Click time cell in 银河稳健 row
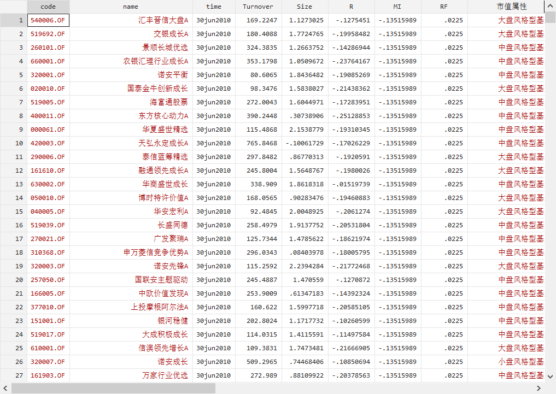This screenshot has height=394, width=556. tap(214, 321)
